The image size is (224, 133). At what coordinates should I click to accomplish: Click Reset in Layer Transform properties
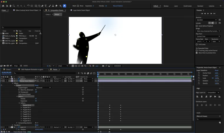[x=217, y=70]
